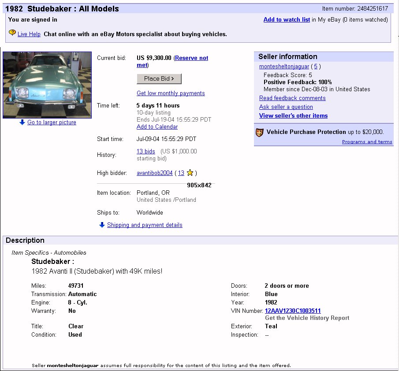
Task: Open high bidder avantibob2004 profile
Action: (154, 173)
